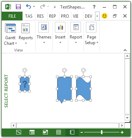Click the zoom slider handle
132x138 pixels.
[x=102, y=132]
